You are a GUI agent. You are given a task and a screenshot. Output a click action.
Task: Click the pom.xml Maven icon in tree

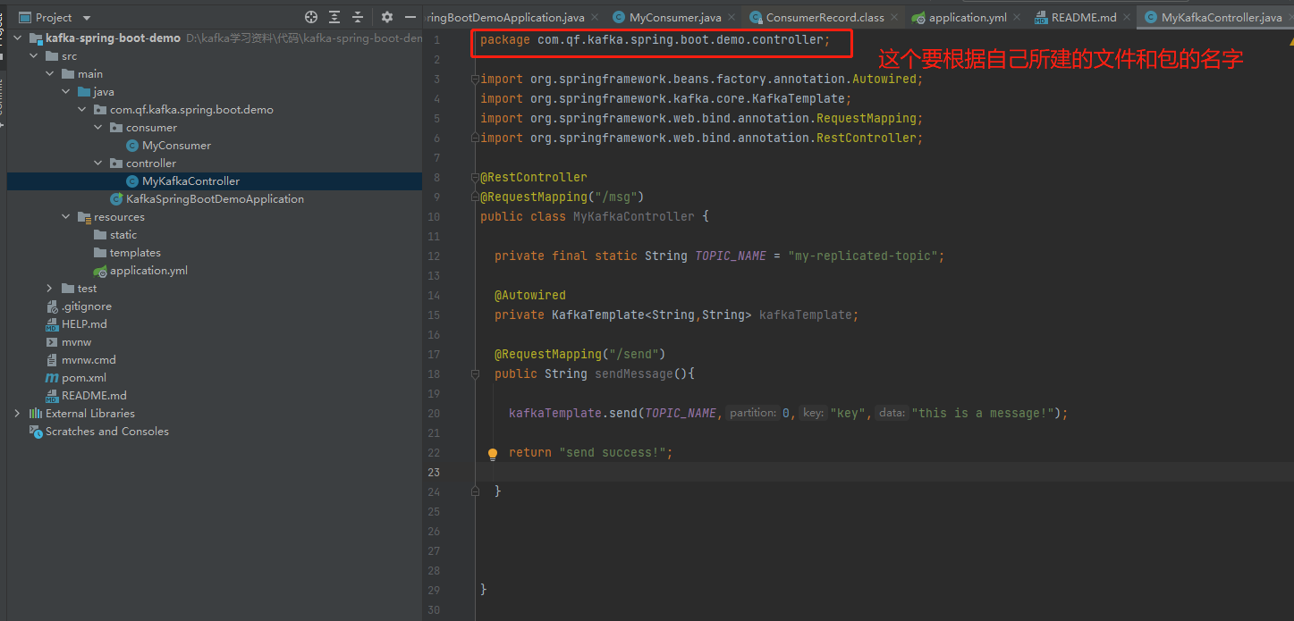pos(52,378)
